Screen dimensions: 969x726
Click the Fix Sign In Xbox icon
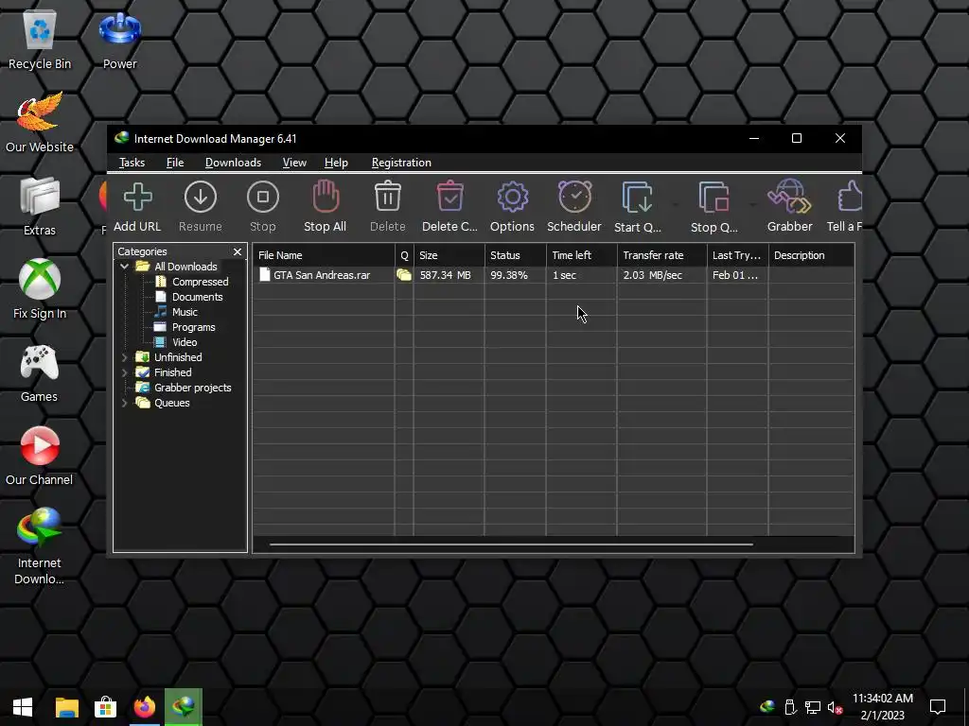pos(40,289)
